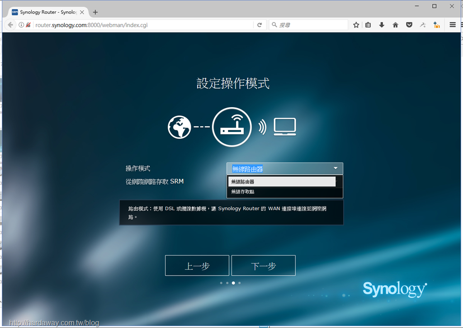The image size is (463, 328).
Task: Reload the page with the refresh icon
Action: click(x=260, y=25)
